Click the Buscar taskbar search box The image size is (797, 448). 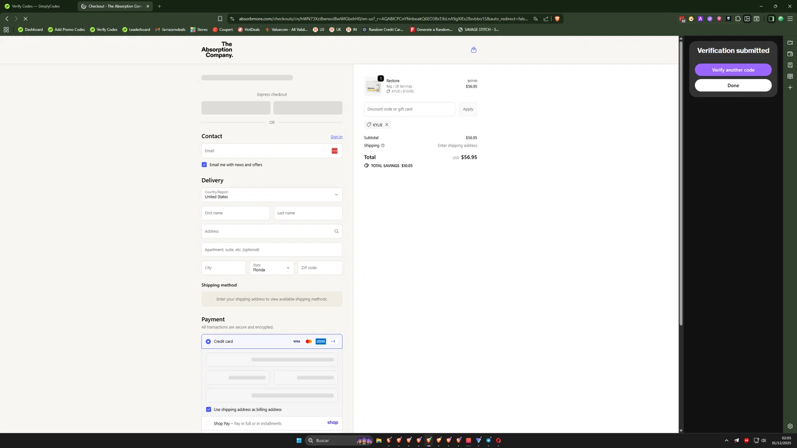339,441
